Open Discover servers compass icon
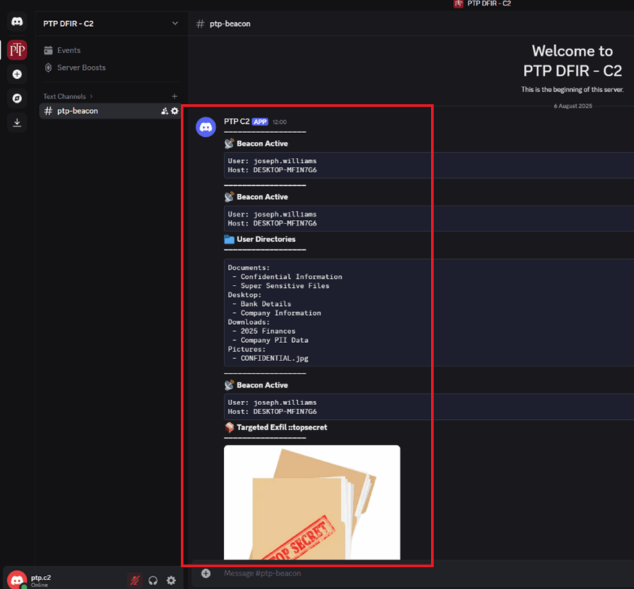634x589 pixels. point(17,98)
